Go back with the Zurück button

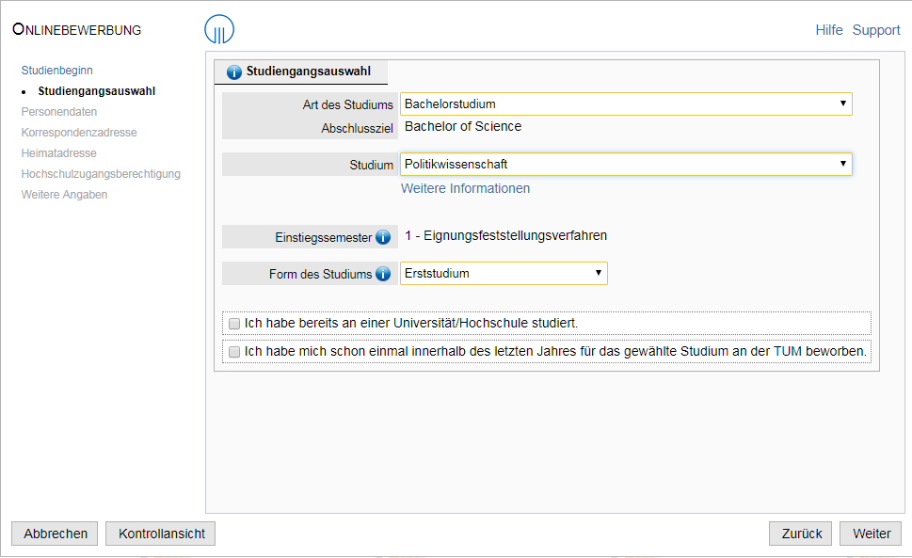[x=801, y=534]
